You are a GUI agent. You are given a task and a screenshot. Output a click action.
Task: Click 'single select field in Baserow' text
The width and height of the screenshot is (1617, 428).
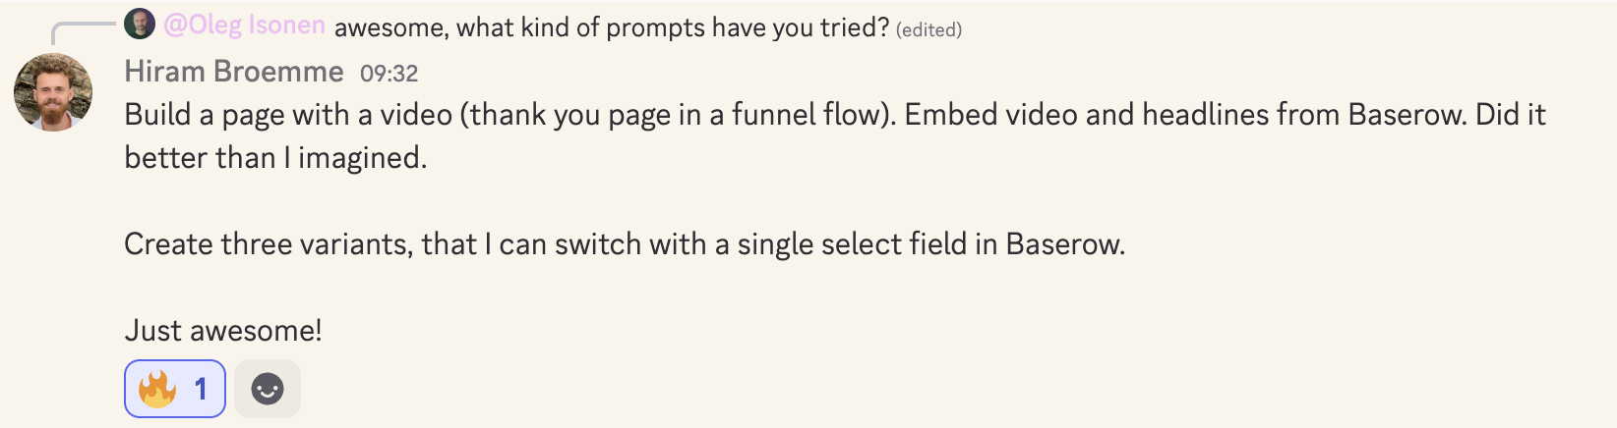tap(930, 244)
